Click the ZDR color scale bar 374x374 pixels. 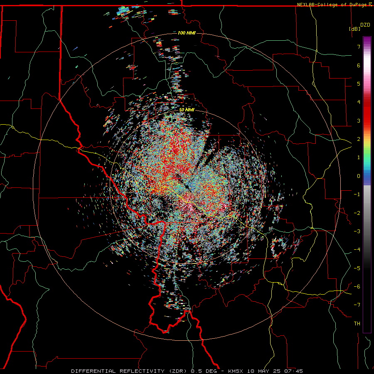(x=367, y=185)
